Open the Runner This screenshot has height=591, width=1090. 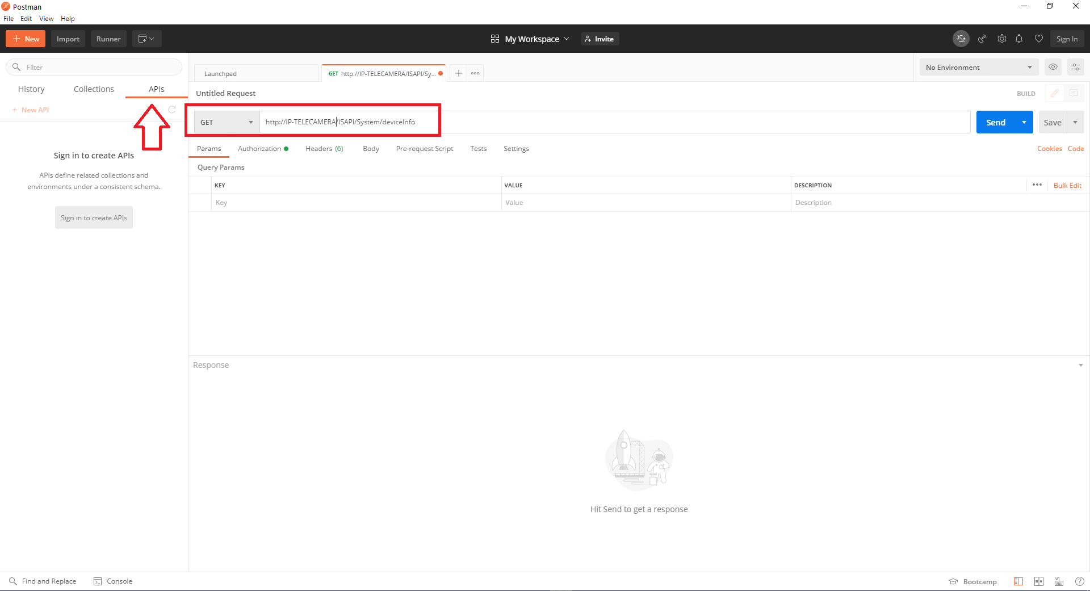point(108,39)
